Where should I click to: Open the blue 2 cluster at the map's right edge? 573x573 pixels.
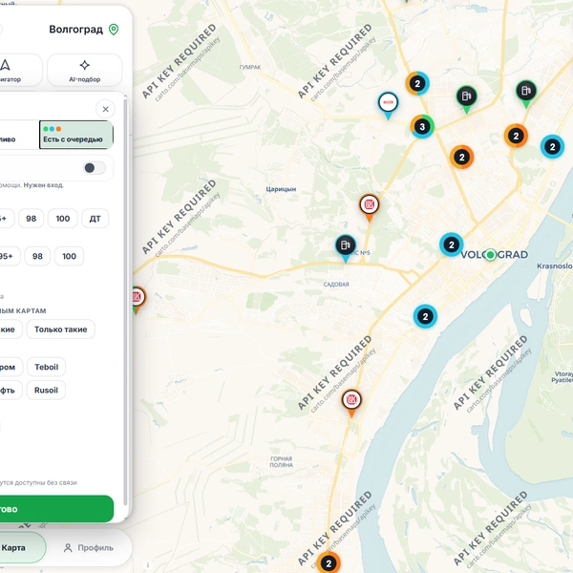pos(552,147)
